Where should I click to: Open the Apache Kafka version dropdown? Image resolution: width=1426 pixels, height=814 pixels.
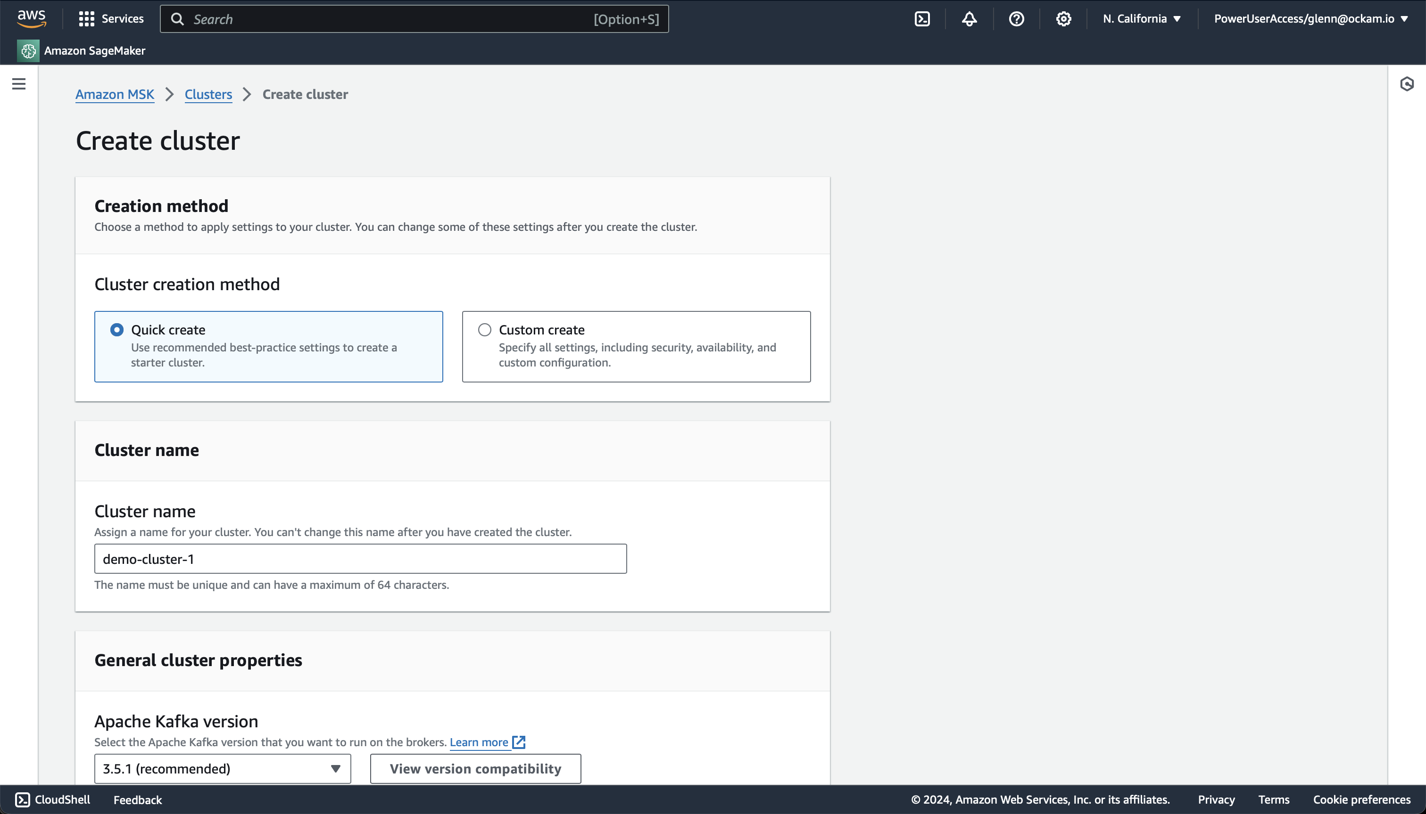[x=222, y=769]
